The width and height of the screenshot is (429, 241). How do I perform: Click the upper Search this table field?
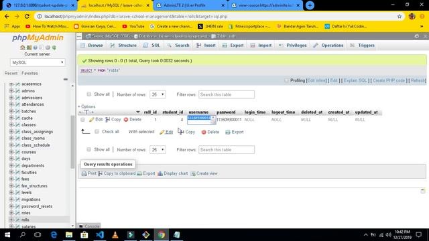tap(227, 94)
